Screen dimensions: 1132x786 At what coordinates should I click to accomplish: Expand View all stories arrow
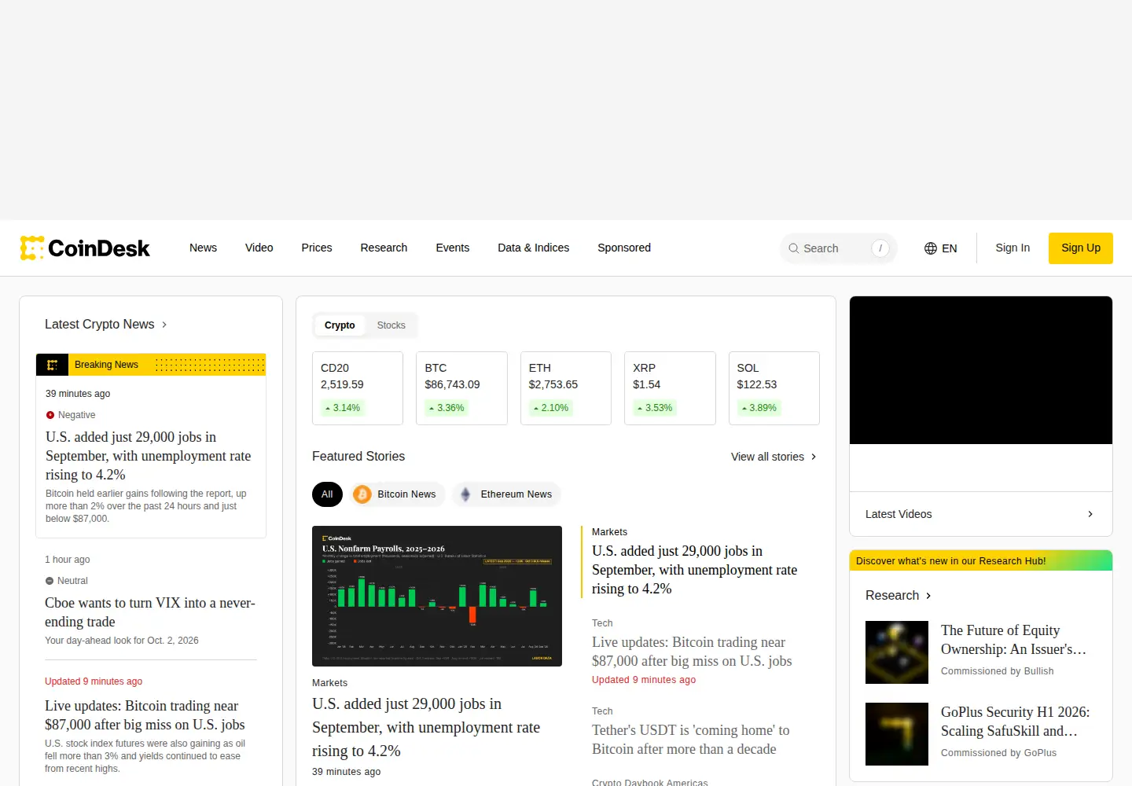click(x=814, y=457)
